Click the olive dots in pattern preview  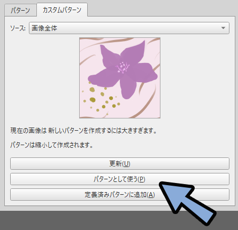[x=101, y=99]
